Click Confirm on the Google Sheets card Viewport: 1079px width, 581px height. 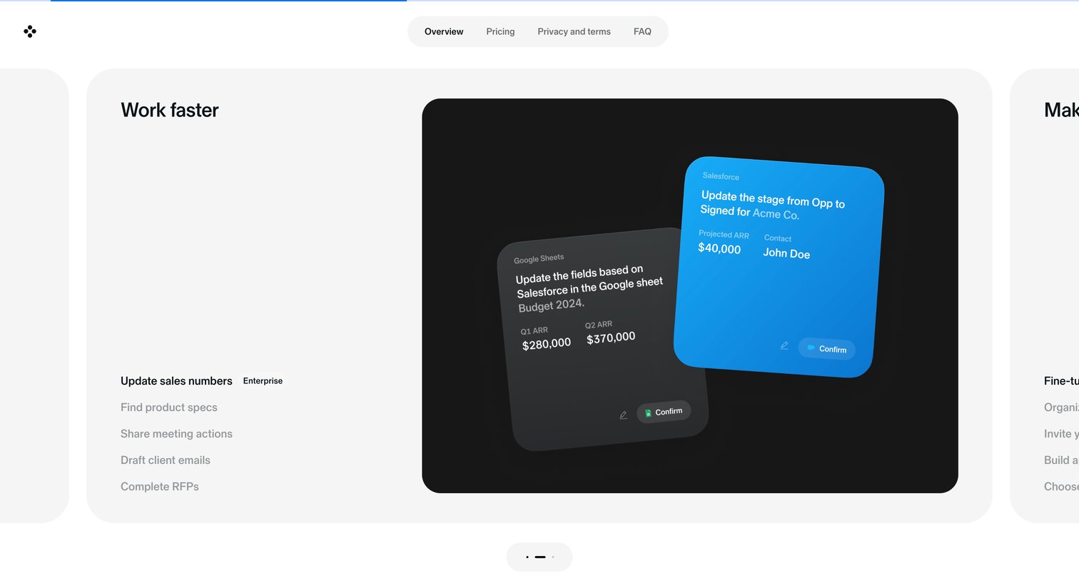[x=664, y=412]
